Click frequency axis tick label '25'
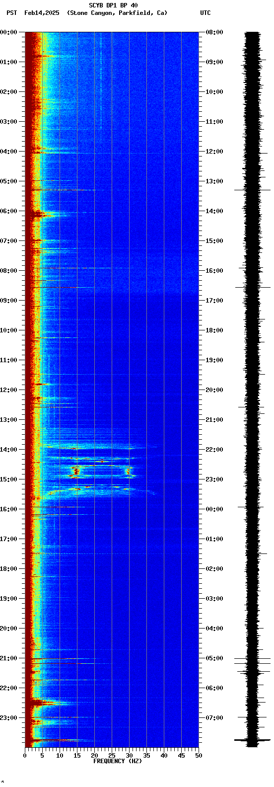Image resolution: width=274 pixels, height=787 pixels. pos(112,756)
